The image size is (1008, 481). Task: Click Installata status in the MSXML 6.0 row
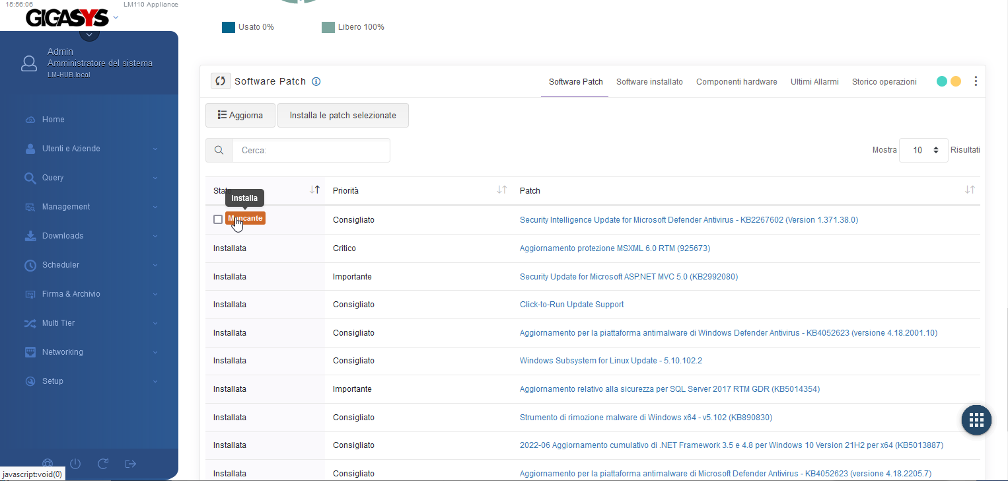coord(230,248)
